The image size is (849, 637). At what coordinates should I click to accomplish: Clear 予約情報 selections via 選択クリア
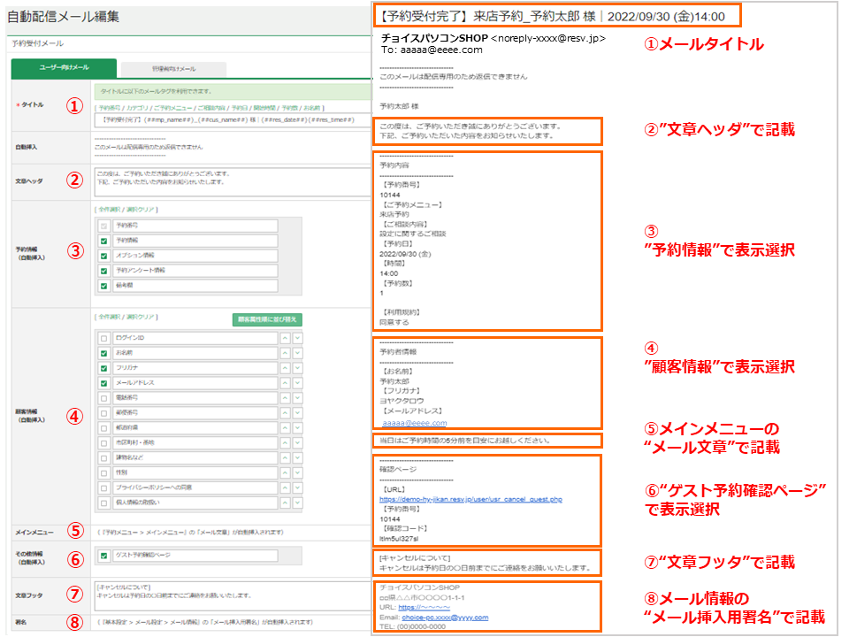pyautogui.click(x=141, y=210)
